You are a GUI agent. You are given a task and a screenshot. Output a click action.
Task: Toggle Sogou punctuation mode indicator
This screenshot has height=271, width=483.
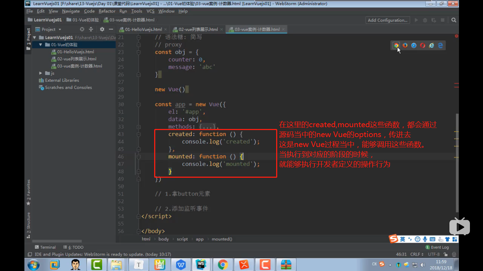click(x=410, y=239)
